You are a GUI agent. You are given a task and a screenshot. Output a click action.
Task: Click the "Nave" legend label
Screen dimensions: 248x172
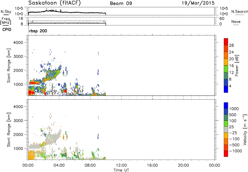(x=236, y=21)
